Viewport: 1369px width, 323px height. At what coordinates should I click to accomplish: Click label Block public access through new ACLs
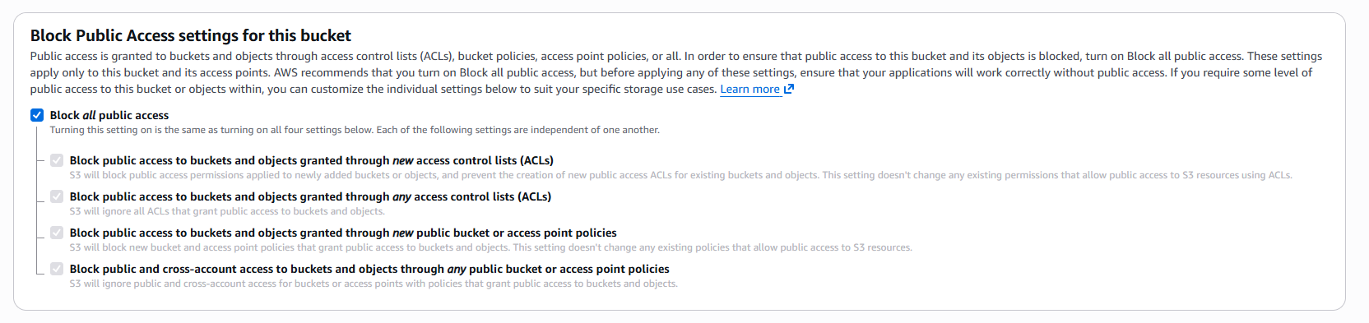click(x=311, y=160)
